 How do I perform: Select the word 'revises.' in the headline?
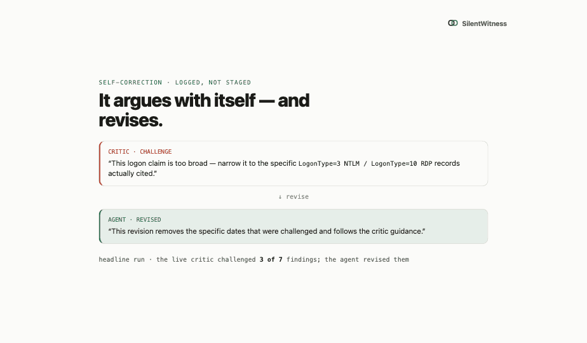(131, 120)
